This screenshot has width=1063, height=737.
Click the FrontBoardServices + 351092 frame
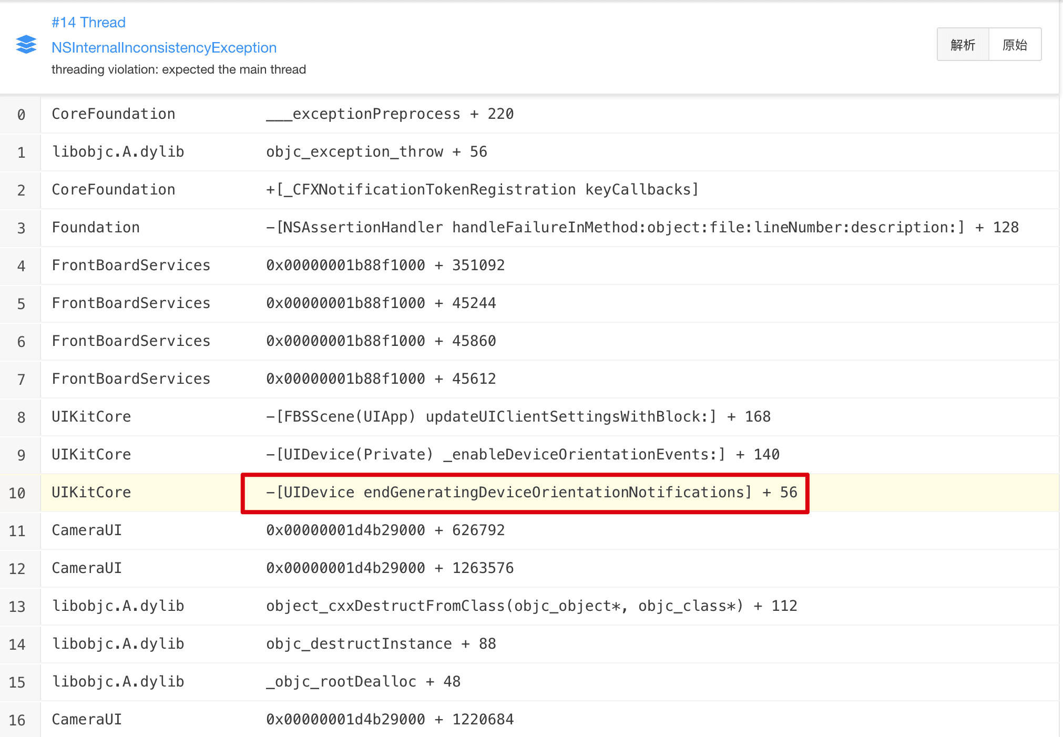point(385,265)
